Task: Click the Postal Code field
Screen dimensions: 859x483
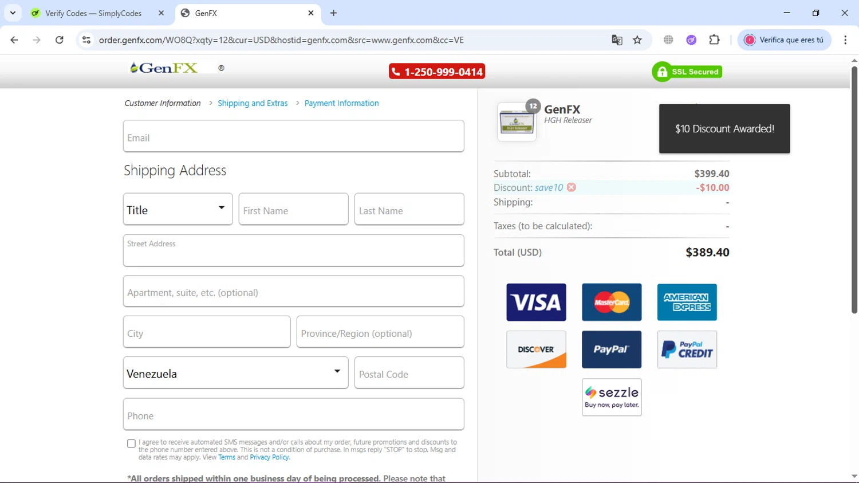Action: pos(409,373)
